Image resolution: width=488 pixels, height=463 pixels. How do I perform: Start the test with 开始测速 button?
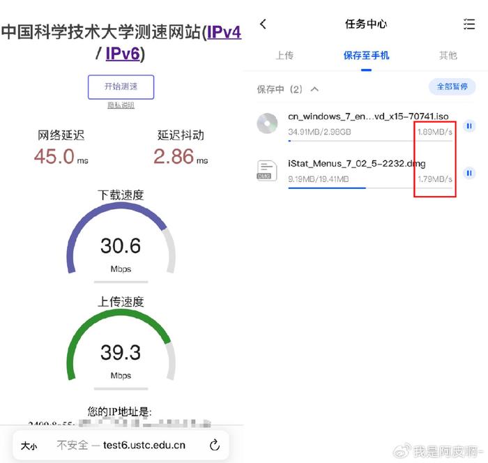point(121,87)
